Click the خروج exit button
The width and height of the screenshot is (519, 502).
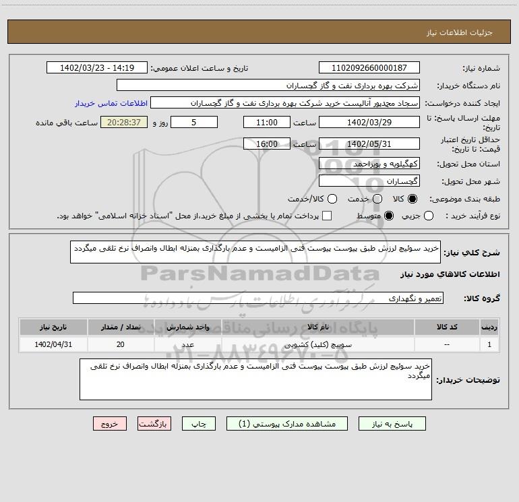[110, 424]
